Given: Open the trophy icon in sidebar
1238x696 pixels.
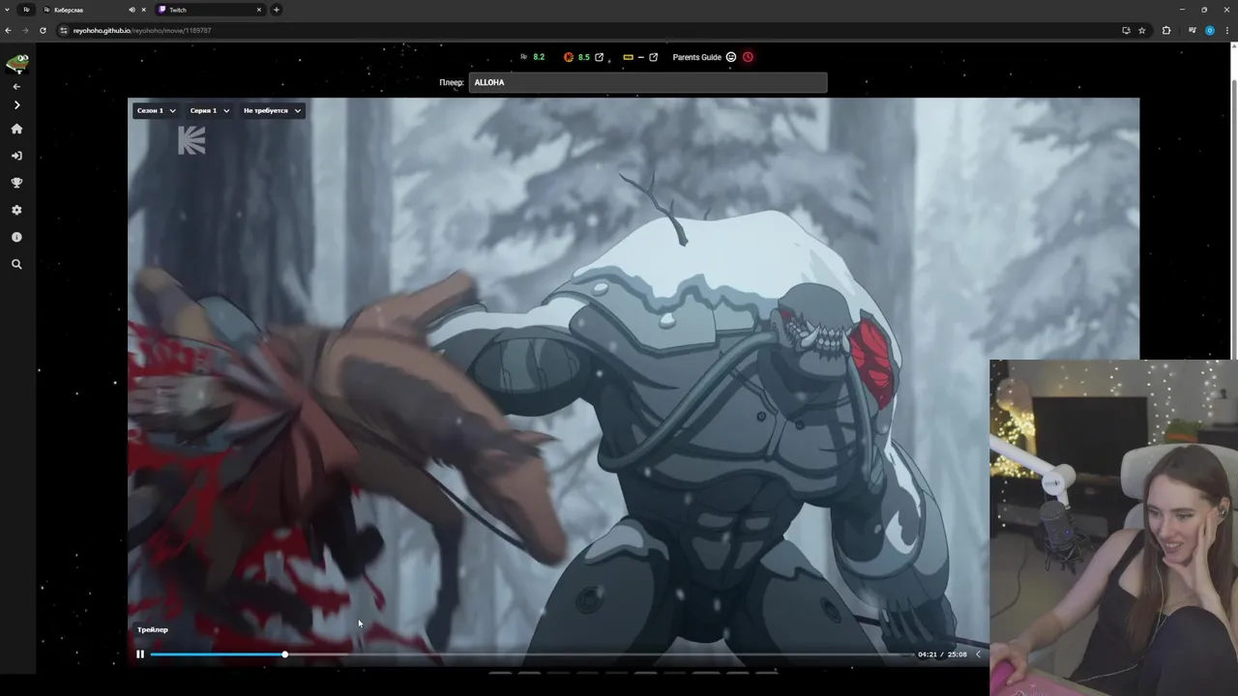Looking at the screenshot, I should [x=16, y=183].
